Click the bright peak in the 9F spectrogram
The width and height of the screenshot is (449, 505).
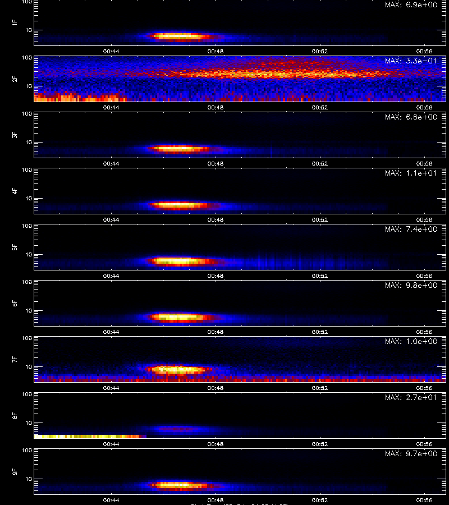point(179,485)
